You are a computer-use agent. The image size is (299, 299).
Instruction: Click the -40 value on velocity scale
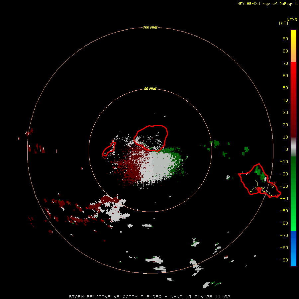284,199
